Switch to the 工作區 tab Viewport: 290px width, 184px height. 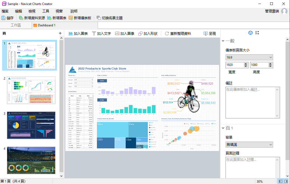[16, 25]
